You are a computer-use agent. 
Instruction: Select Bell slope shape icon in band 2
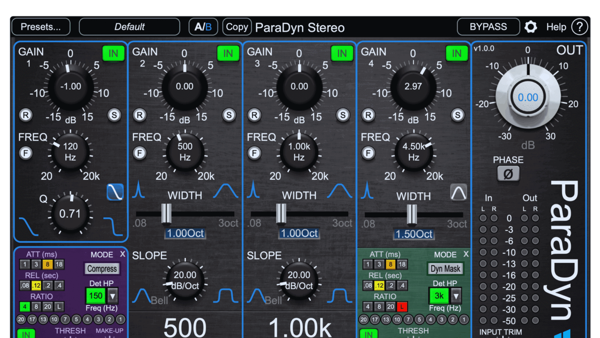[x=141, y=296]
